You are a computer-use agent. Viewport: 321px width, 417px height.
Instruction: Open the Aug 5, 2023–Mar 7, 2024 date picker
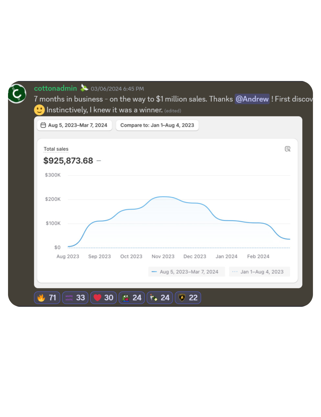coord(74,125)
